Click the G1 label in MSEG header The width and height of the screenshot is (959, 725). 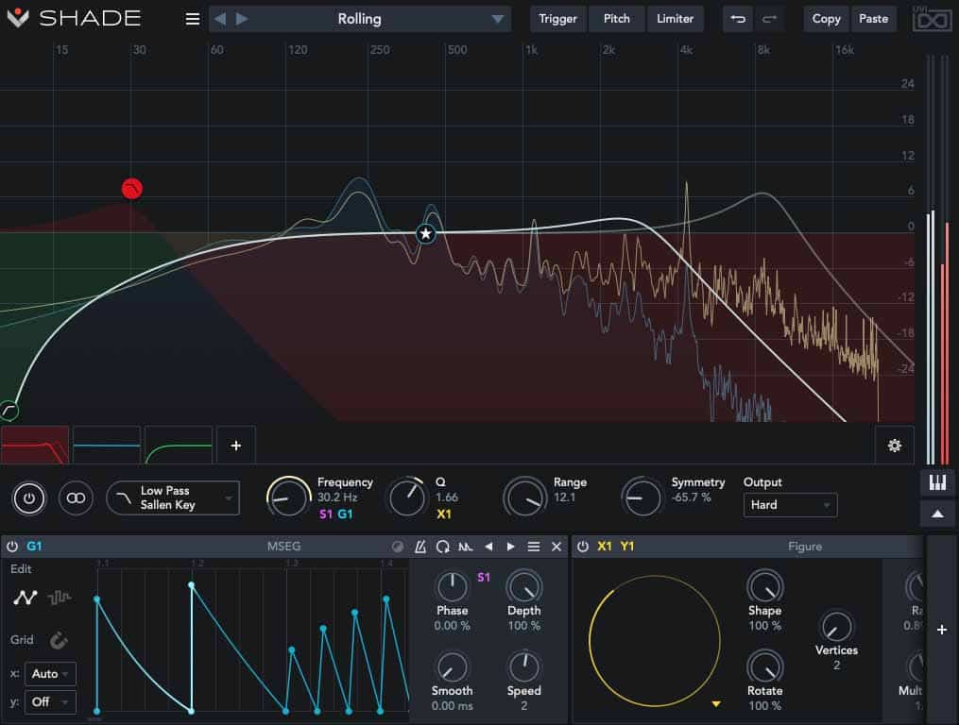[34, 546]
